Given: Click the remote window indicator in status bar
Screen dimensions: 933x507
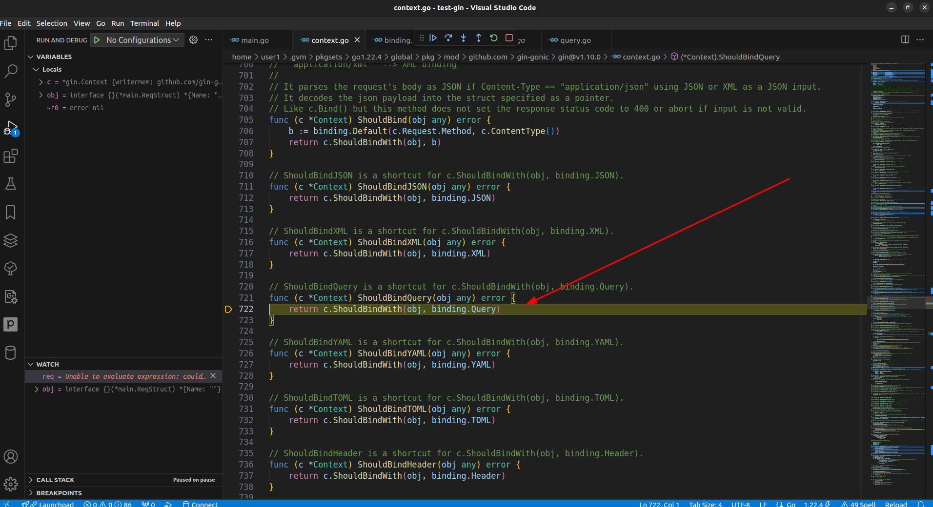Looking at the screenshot, I should click(7, 504).
